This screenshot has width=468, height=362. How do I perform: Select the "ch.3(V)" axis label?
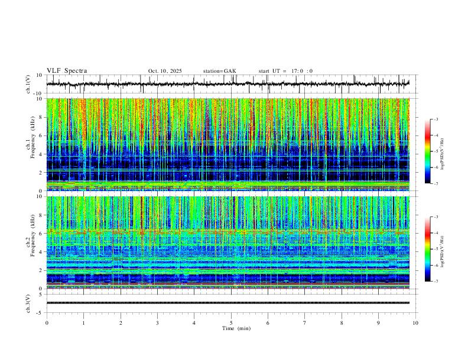[x=28, y=304]
